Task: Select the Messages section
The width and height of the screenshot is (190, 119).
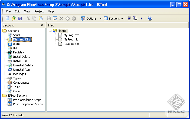Action: [19, 74]
